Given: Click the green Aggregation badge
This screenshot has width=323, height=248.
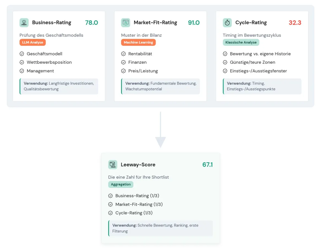Looking at the screenshot, I should (121, 185).
